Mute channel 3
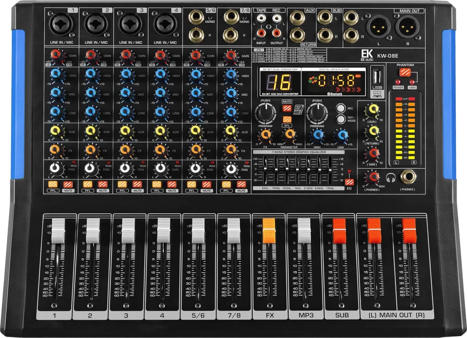This screenshot has width=467, height=338. tap(137, 184)
